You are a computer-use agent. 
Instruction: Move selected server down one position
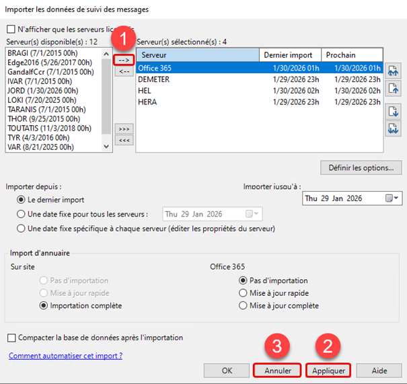[394, 112]
